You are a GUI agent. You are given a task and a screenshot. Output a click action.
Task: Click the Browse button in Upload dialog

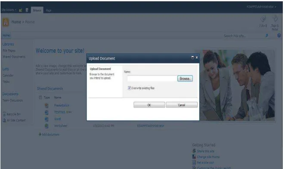(185, 78)
